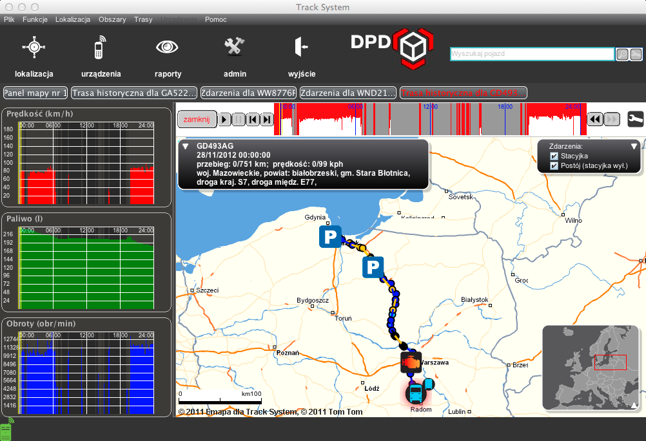The height and width of the screenshot is (441, 646).
Task: Switch to Zdarzenia dla WND21 tab
Action: coord(347,93)
